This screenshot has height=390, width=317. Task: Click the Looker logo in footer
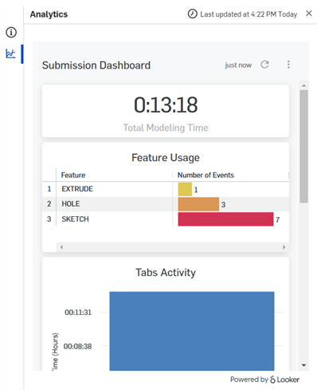click(x=284, y=380)
